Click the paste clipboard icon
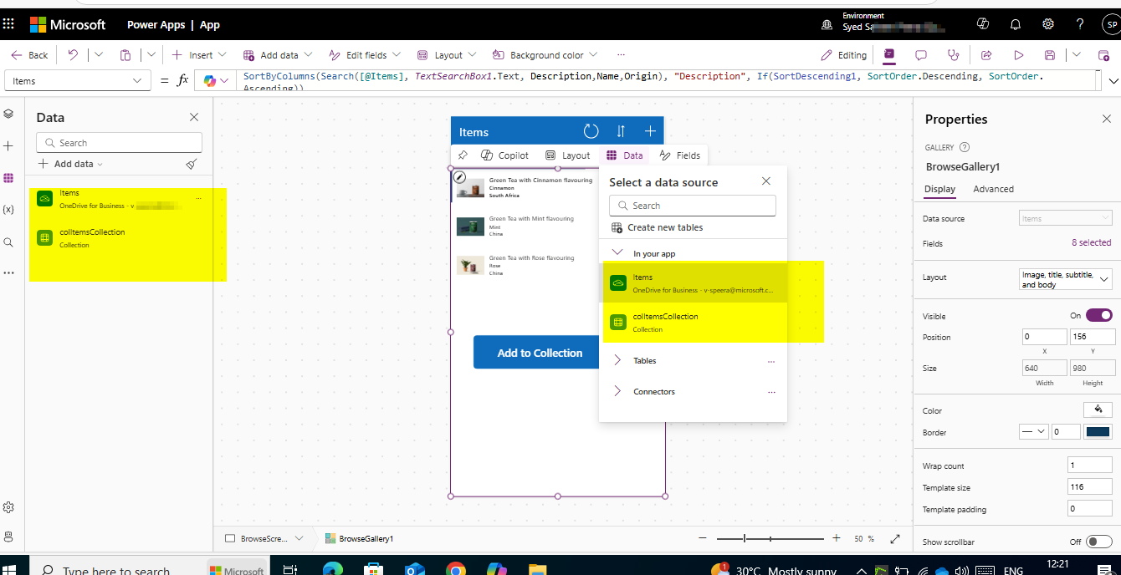Viewport: 1121px width, 575px height. tap(125, 55)
